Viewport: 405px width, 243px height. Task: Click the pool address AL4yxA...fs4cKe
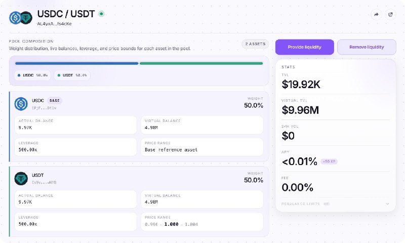(x=54, y=24)
